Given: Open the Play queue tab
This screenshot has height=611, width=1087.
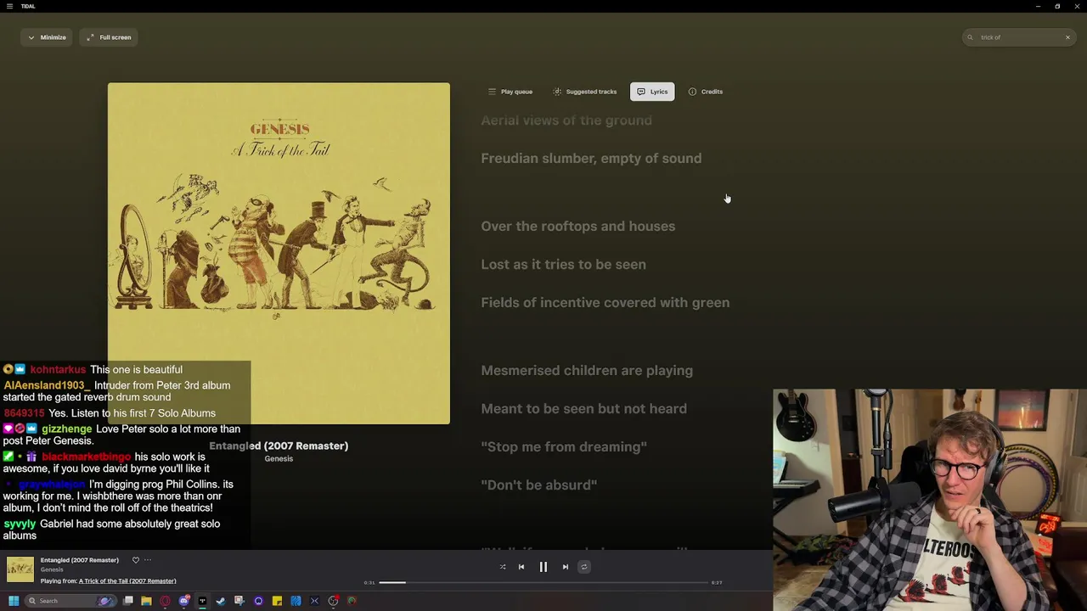Looking at the screenshot, I should (510, 92).
